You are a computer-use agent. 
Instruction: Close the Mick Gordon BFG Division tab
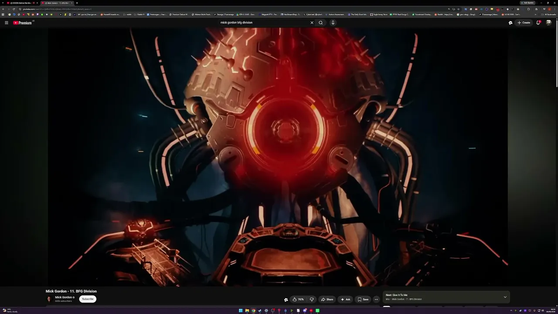(72, 3)
